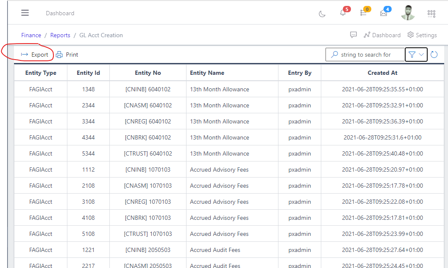Go to Finance via breadcrumb
448x268 pixels.
point(31,35)
